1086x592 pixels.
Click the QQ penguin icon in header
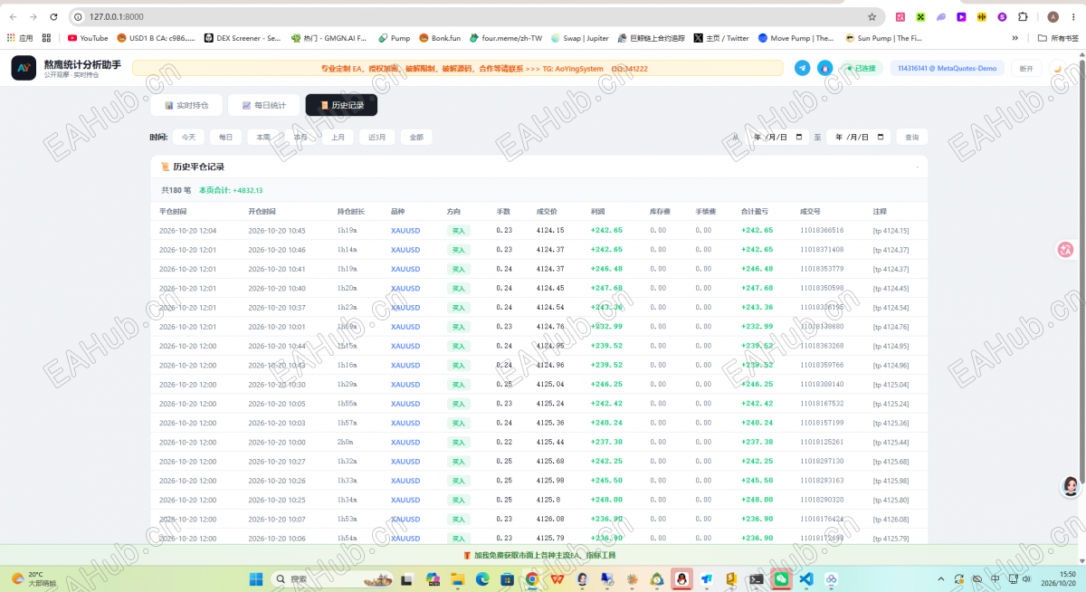[824, 68]
